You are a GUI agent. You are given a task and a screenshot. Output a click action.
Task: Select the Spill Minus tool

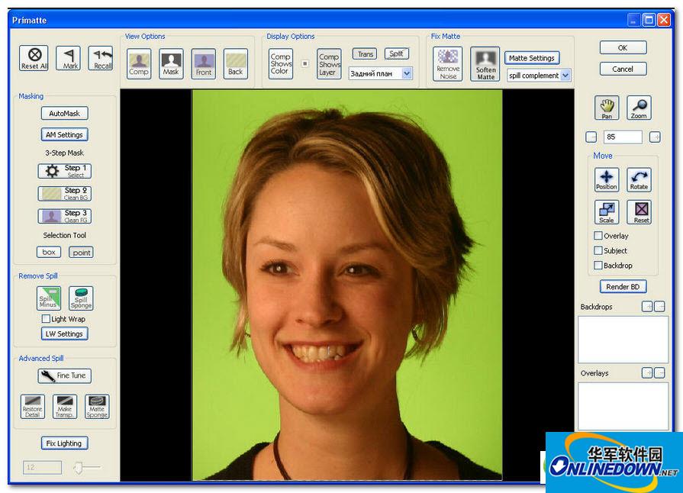[49, 298]
